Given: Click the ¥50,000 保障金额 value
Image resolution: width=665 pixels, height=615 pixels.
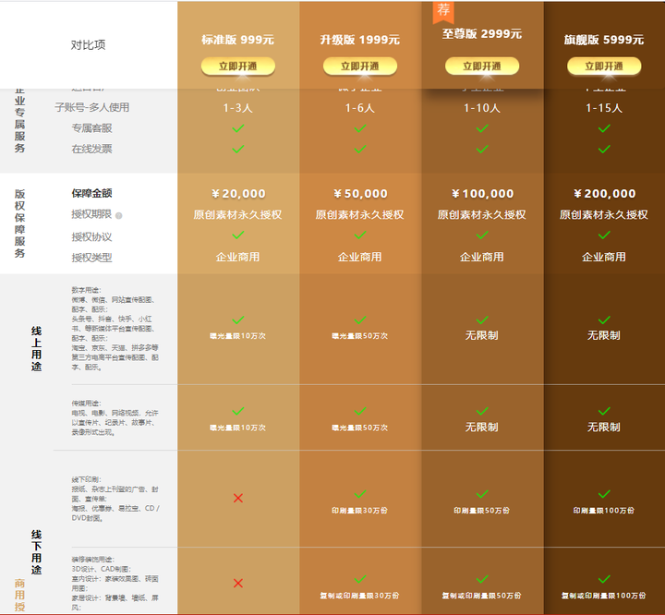Looking at the screenshot, I should tap(360, 194).
